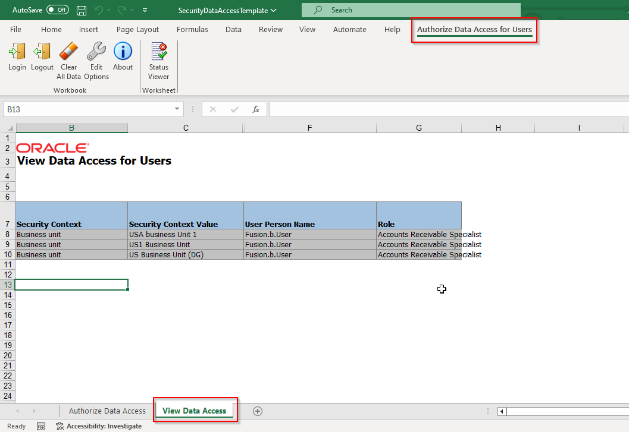Select column G header
The width and height of the screenshot is (629, 432).
[419, 128]
